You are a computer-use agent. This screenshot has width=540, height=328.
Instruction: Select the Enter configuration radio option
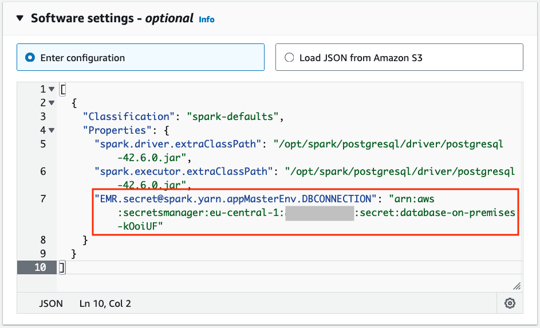[x=30, y=58]
